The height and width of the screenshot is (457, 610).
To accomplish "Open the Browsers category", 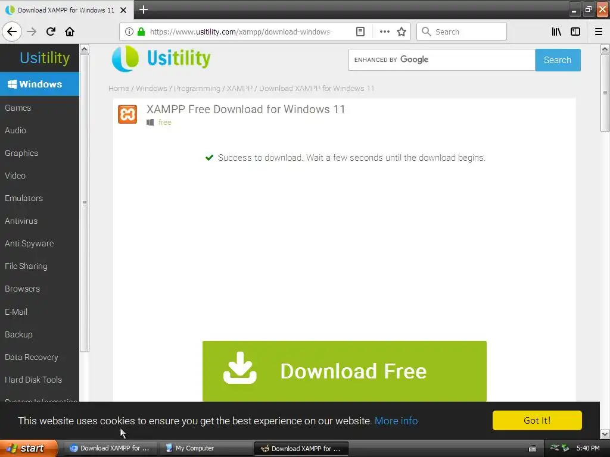I will [22, 289].
